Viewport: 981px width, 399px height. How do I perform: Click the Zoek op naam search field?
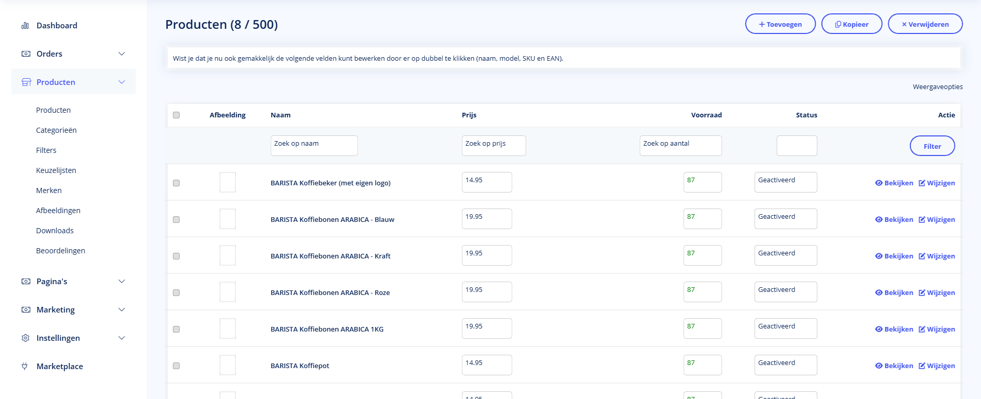click(314, 146)
